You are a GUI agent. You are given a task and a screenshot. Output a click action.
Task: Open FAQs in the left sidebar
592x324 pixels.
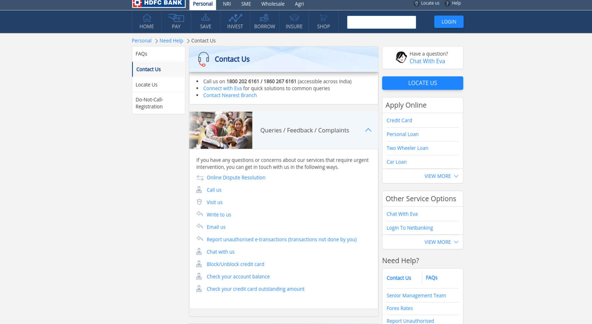point(158,54)
